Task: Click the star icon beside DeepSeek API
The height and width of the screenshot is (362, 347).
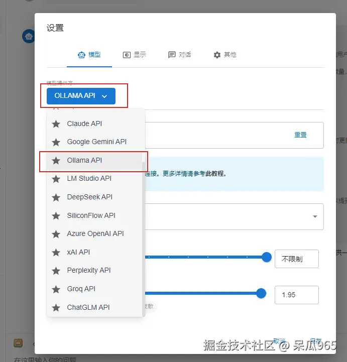Action: [56, 197]
